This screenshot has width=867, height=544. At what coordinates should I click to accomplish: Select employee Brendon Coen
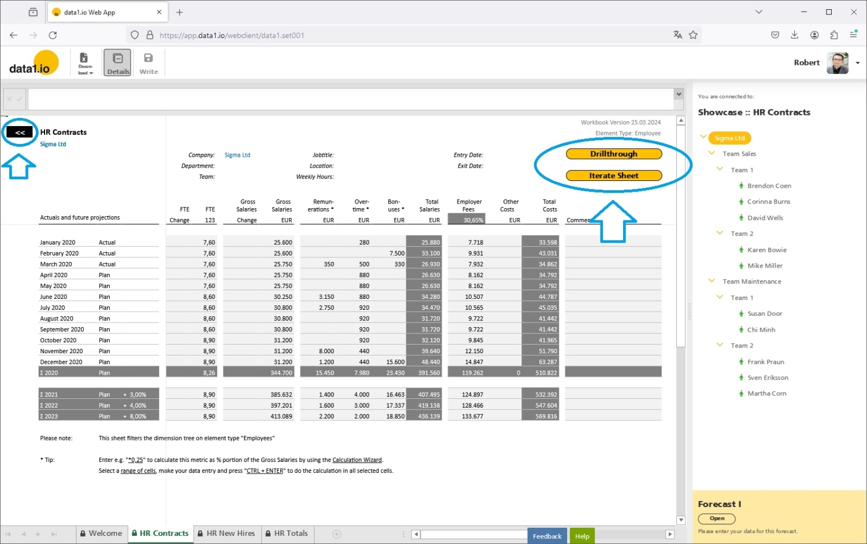[769, 186]
